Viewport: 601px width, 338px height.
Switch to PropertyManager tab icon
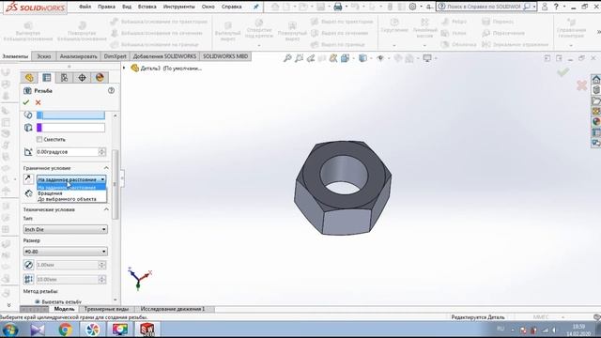[x=47, y=78]
